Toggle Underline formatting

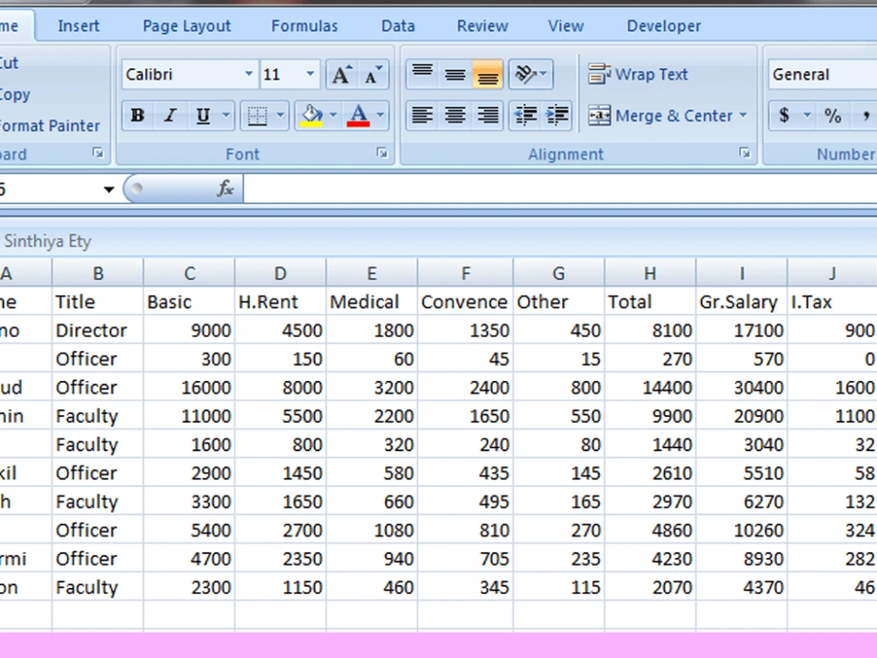203,116
